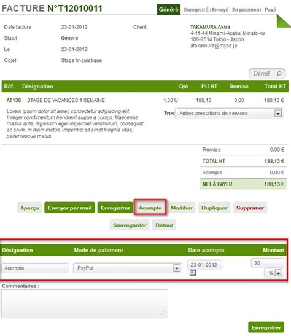Click the email atakamura@myae.jp
Image resolution: width=291 pixels, height=336 pixels.
click(x=214, y=45)
